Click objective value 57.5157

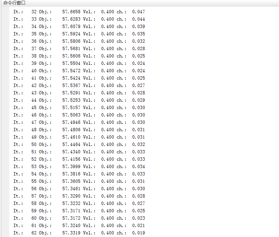pos(71,108)
